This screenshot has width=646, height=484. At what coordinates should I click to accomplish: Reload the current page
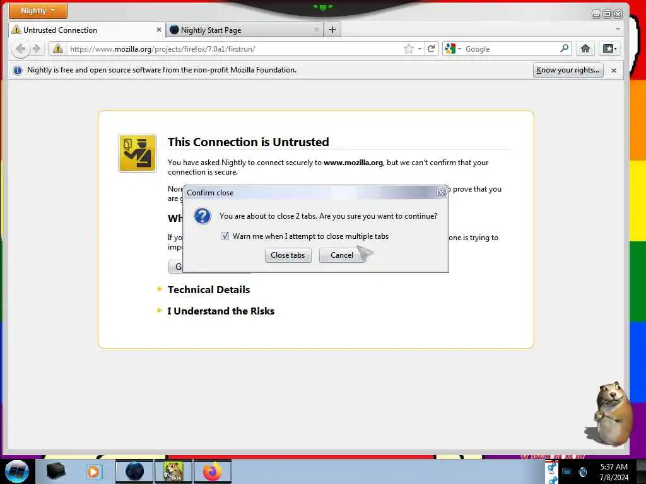[432, 49]
